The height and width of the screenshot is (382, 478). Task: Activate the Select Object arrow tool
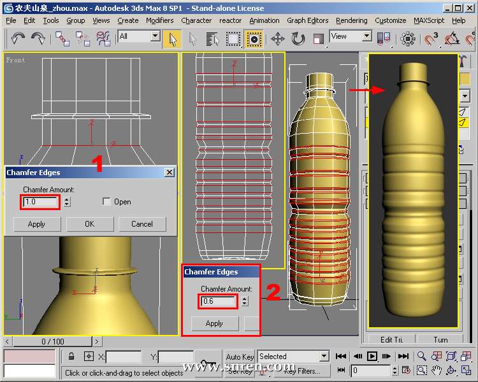tap(171, 39)
